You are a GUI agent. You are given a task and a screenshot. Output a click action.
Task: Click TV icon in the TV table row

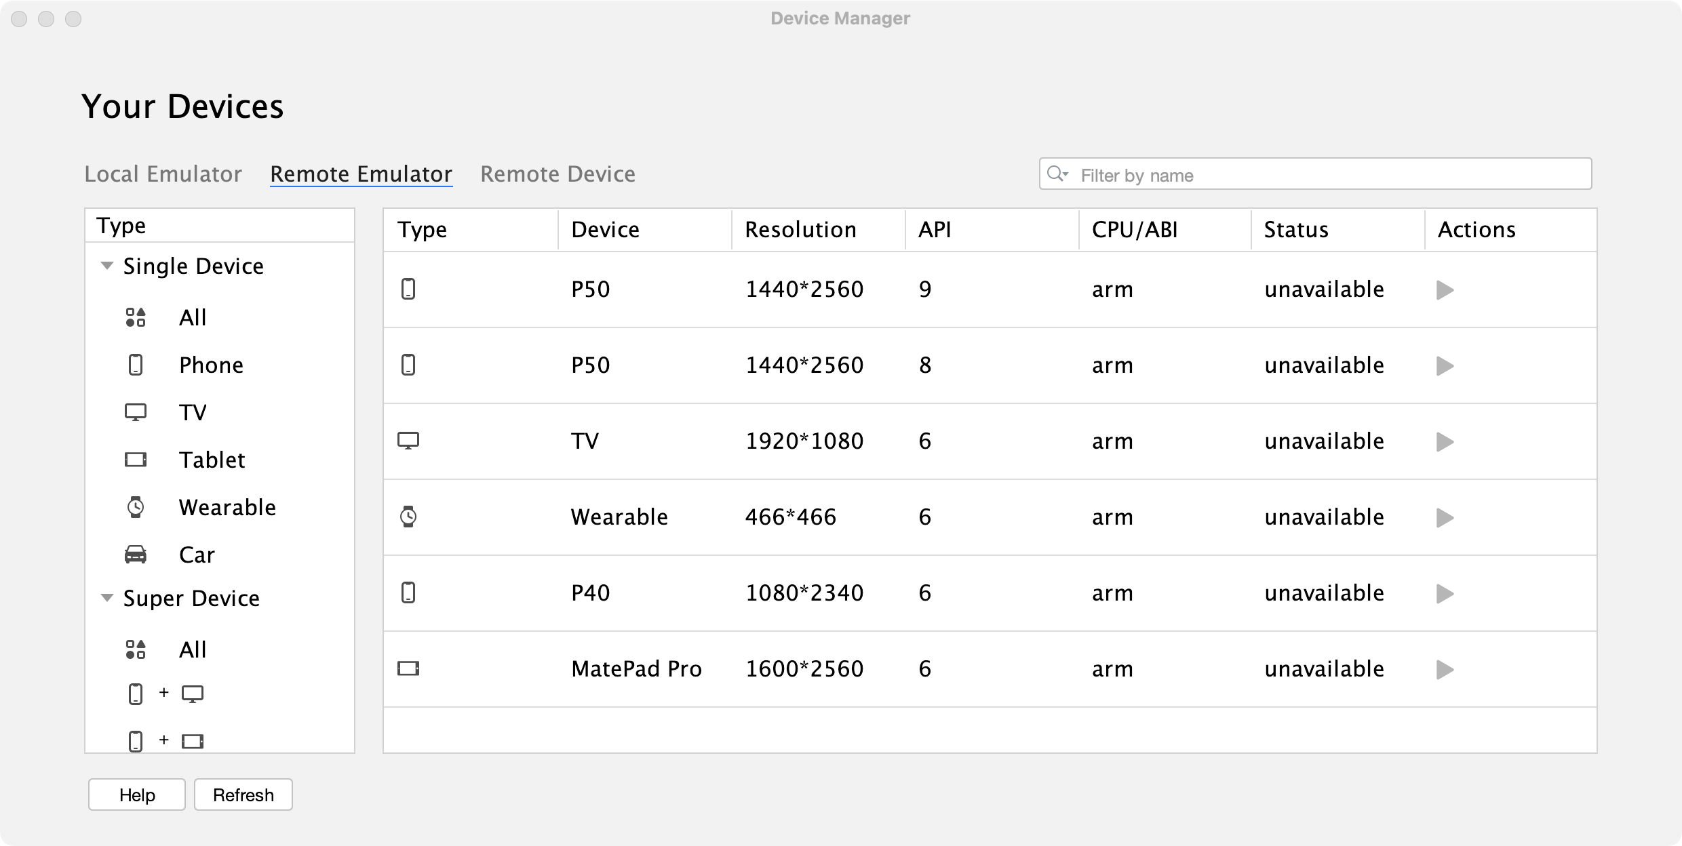[408, 441]
